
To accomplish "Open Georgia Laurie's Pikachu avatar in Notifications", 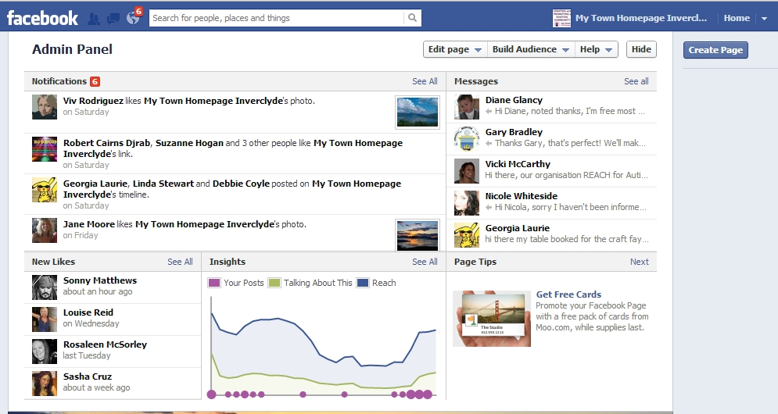I will tap(45, 190).
